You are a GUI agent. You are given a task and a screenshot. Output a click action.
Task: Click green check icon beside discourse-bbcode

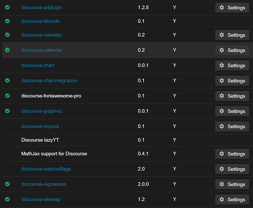(x=8, y=21)
